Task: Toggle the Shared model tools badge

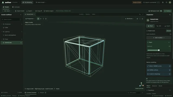Action: pos(169,31)
